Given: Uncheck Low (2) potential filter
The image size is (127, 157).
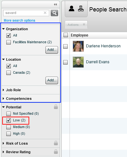Looking at the screenshot, I should coord(9,120).
